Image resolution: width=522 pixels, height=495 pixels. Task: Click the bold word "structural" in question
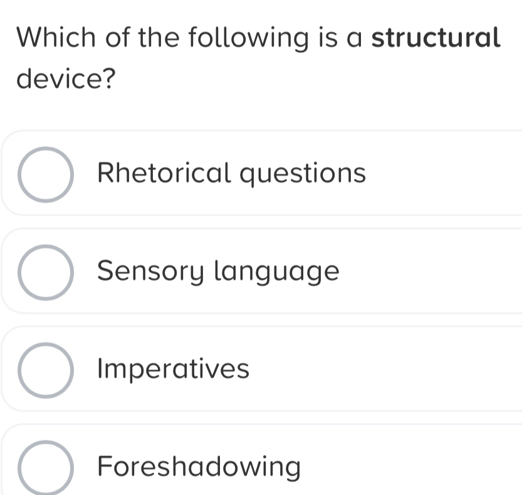coord(436,38)
